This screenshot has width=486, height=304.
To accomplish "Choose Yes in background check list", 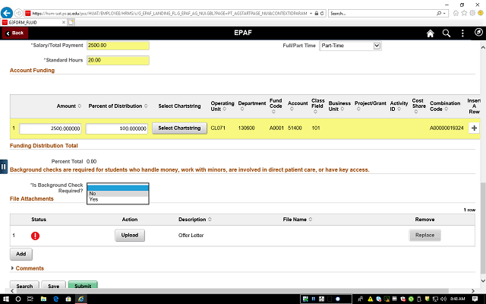I will (118, 199).
